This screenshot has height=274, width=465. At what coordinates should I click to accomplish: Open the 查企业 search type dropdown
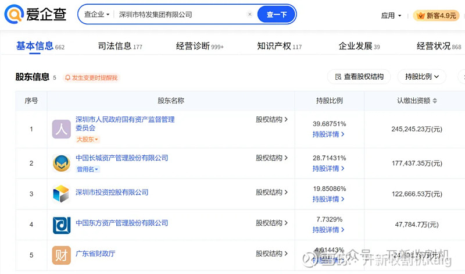click(x=97, y=14)
